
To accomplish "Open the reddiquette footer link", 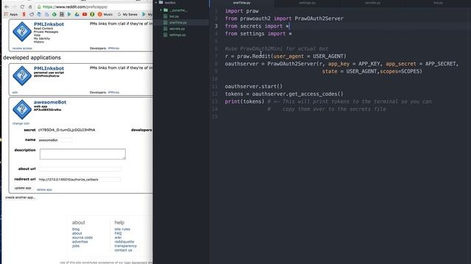I will pos(124,241).
